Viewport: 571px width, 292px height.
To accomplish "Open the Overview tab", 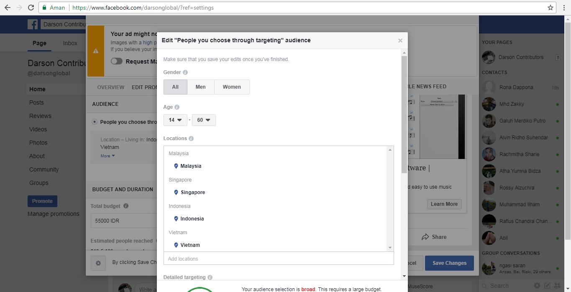I will [111, 87].
